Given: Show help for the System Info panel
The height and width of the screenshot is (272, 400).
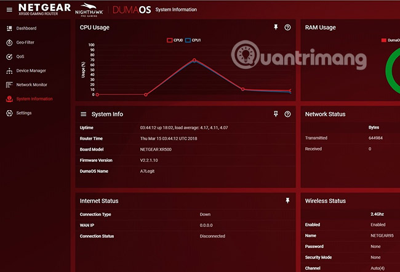Looking at the screenshot, I should pos(287,114).
